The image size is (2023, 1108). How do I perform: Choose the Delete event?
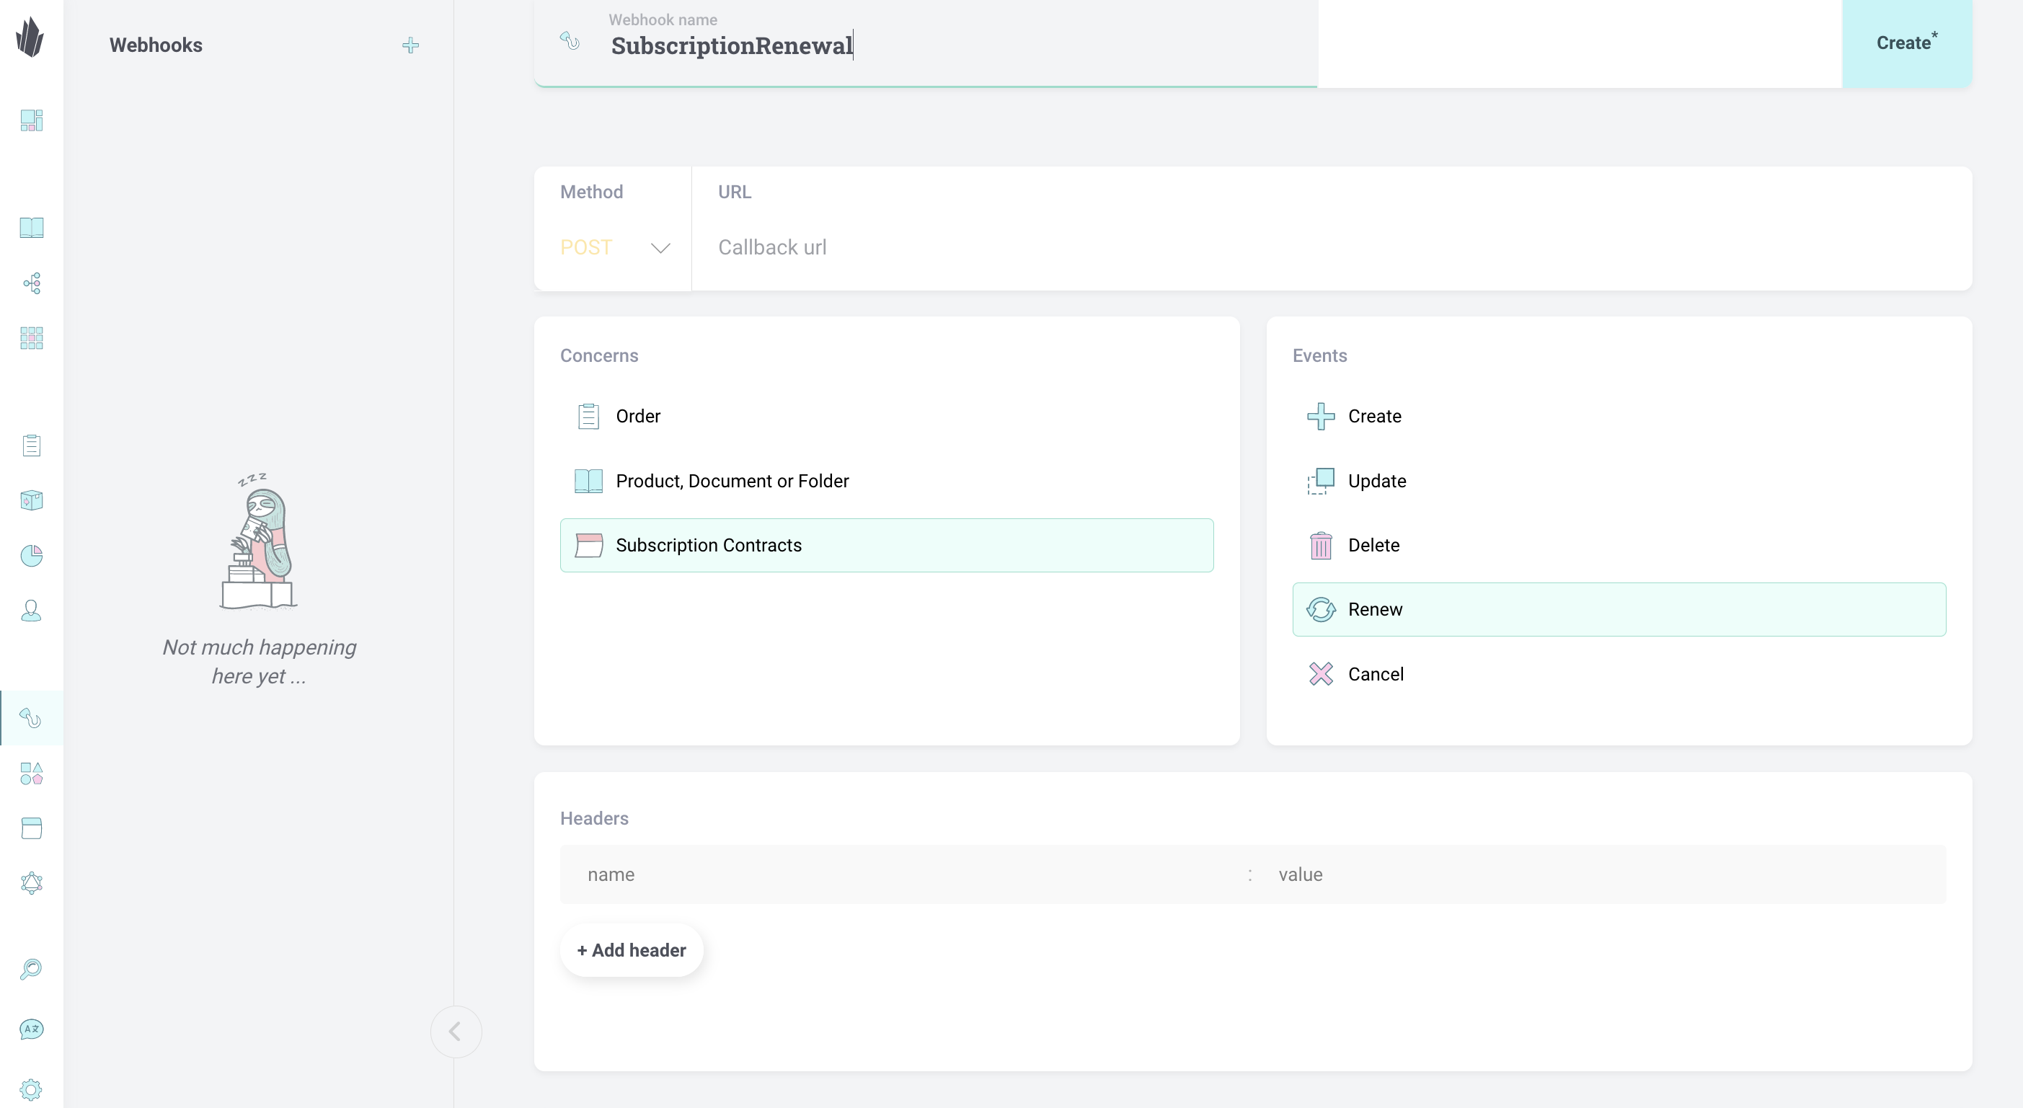(x=1619, y=545)
